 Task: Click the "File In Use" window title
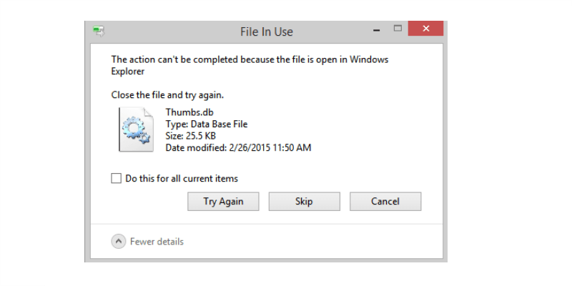(x=266, y=31)
